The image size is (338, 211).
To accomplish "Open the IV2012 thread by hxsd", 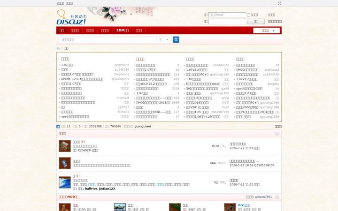I will click(198, 107).
